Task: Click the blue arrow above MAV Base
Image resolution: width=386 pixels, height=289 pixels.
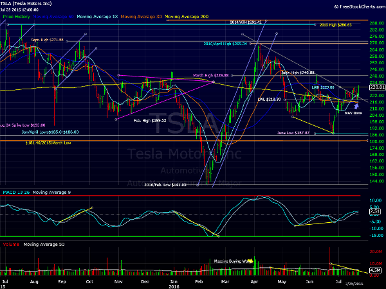Action: tap(356, 106)
